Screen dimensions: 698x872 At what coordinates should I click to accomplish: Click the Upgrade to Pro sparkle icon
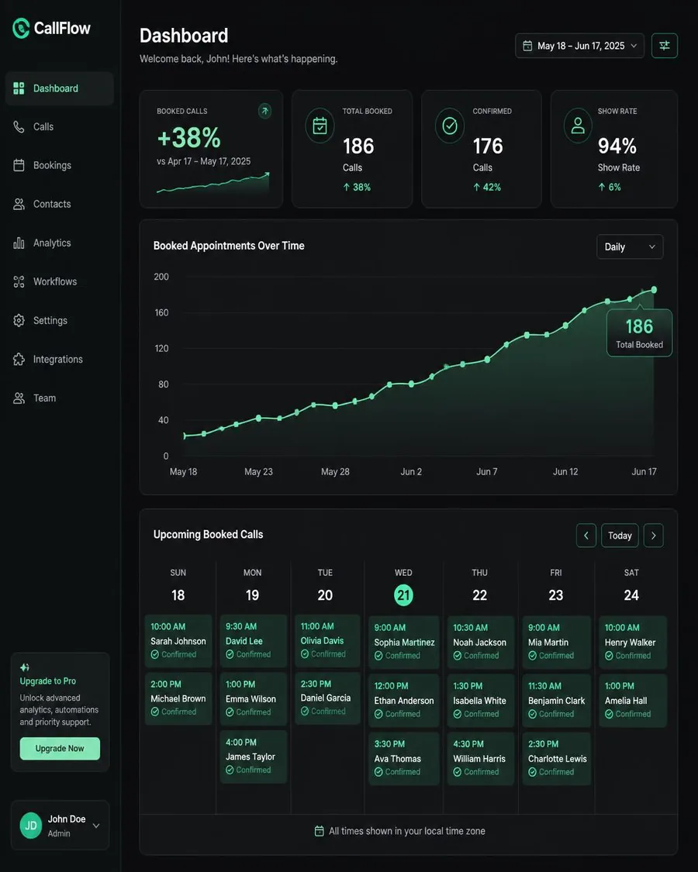tap(25, 667)
